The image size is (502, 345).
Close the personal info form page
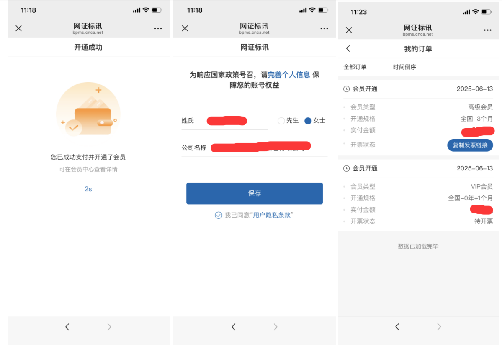[x=185, y=28]
